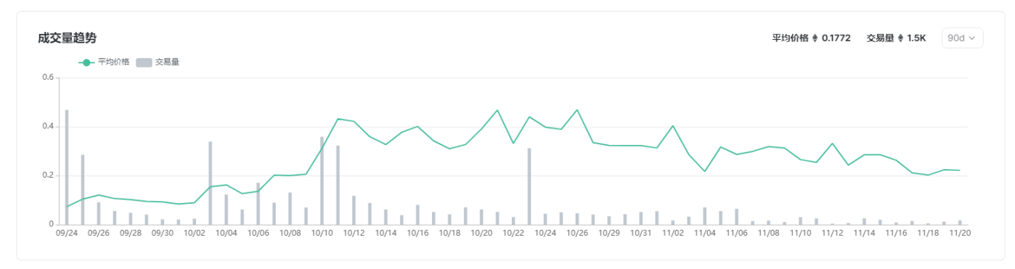Click the 10/26 x-axis date label
1015x269 pixels.
[x=577, y=233]
